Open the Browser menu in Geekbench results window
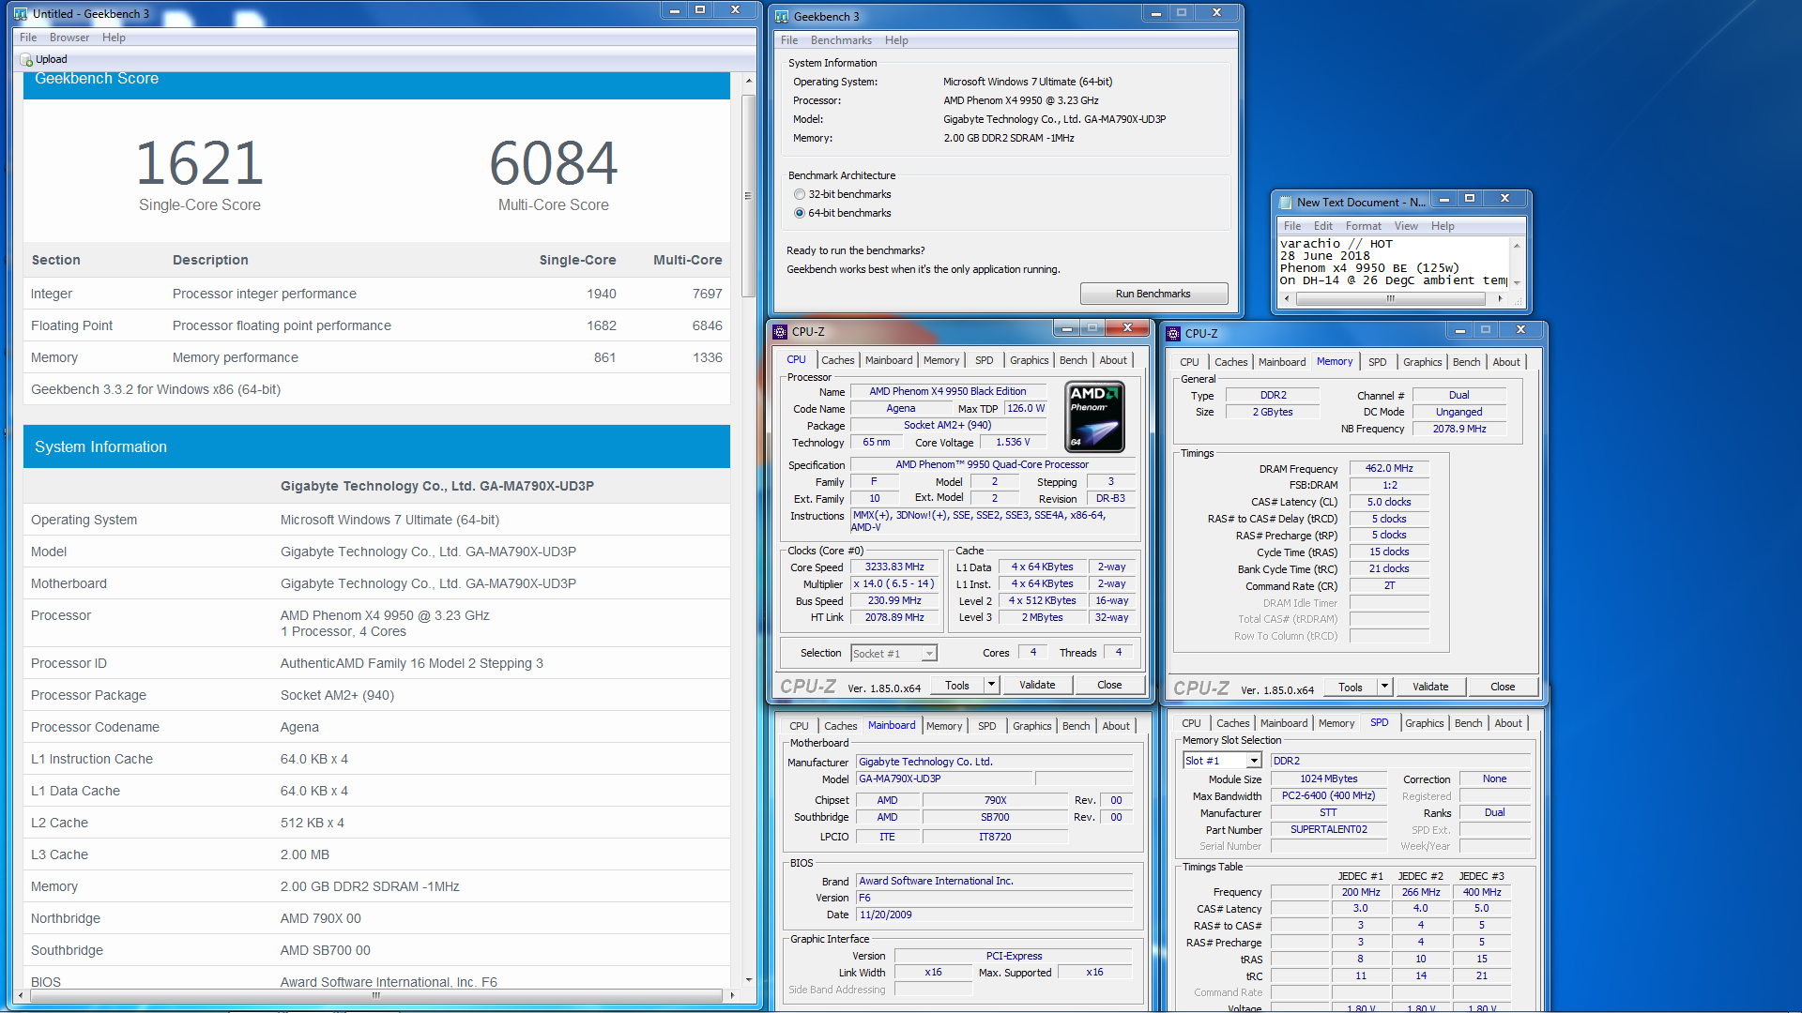Image resolution: width=1802 pixels, height=1013 pixels. click(x=69, y=38)
